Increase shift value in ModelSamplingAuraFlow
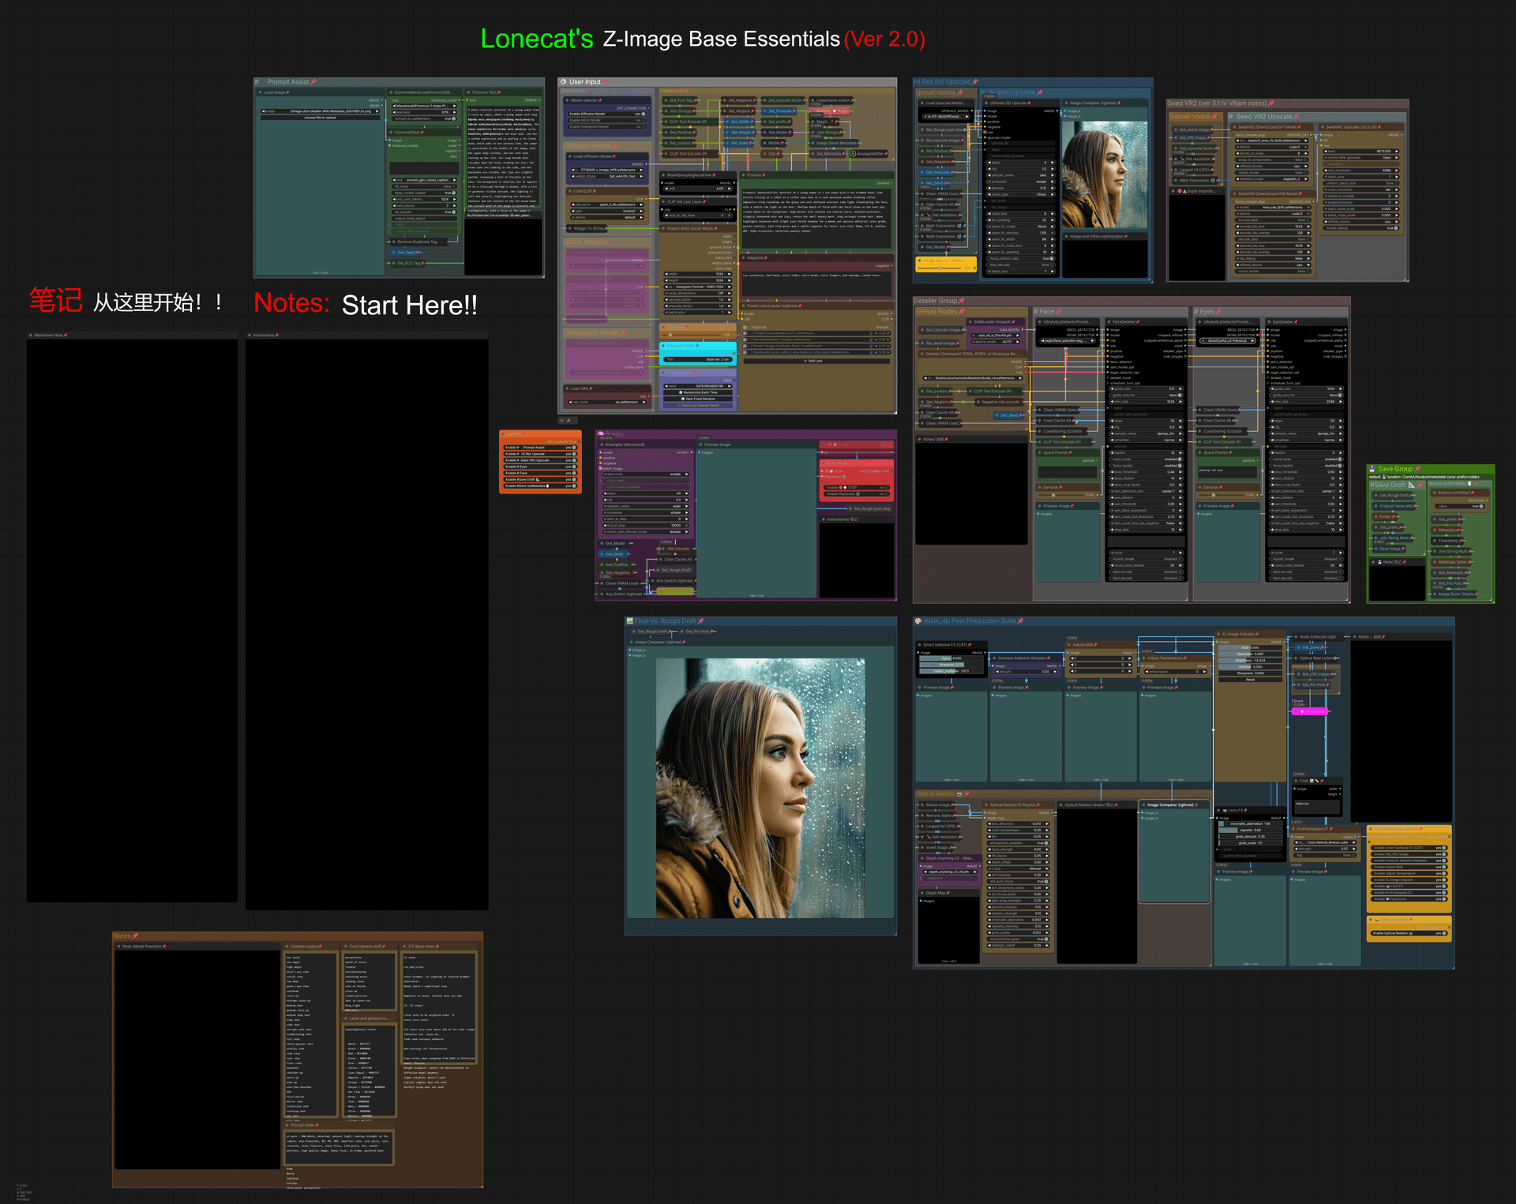The height and width of the screenshot is (1204, 1516). pyautogui.click(x=730, y=189)
